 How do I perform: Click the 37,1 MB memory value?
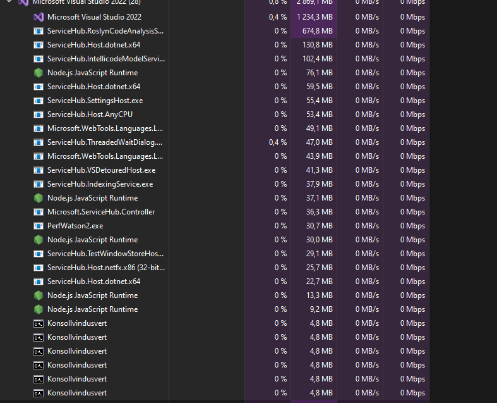point(320,198)
